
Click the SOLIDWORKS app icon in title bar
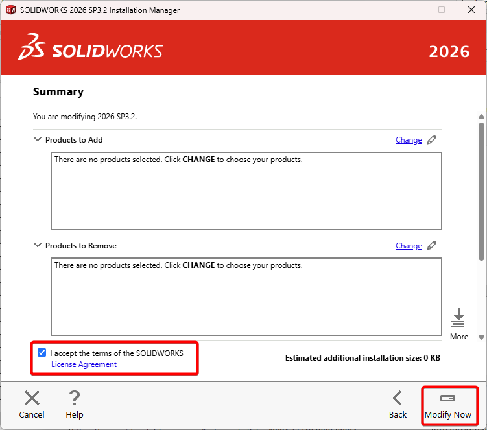(10, 10)
